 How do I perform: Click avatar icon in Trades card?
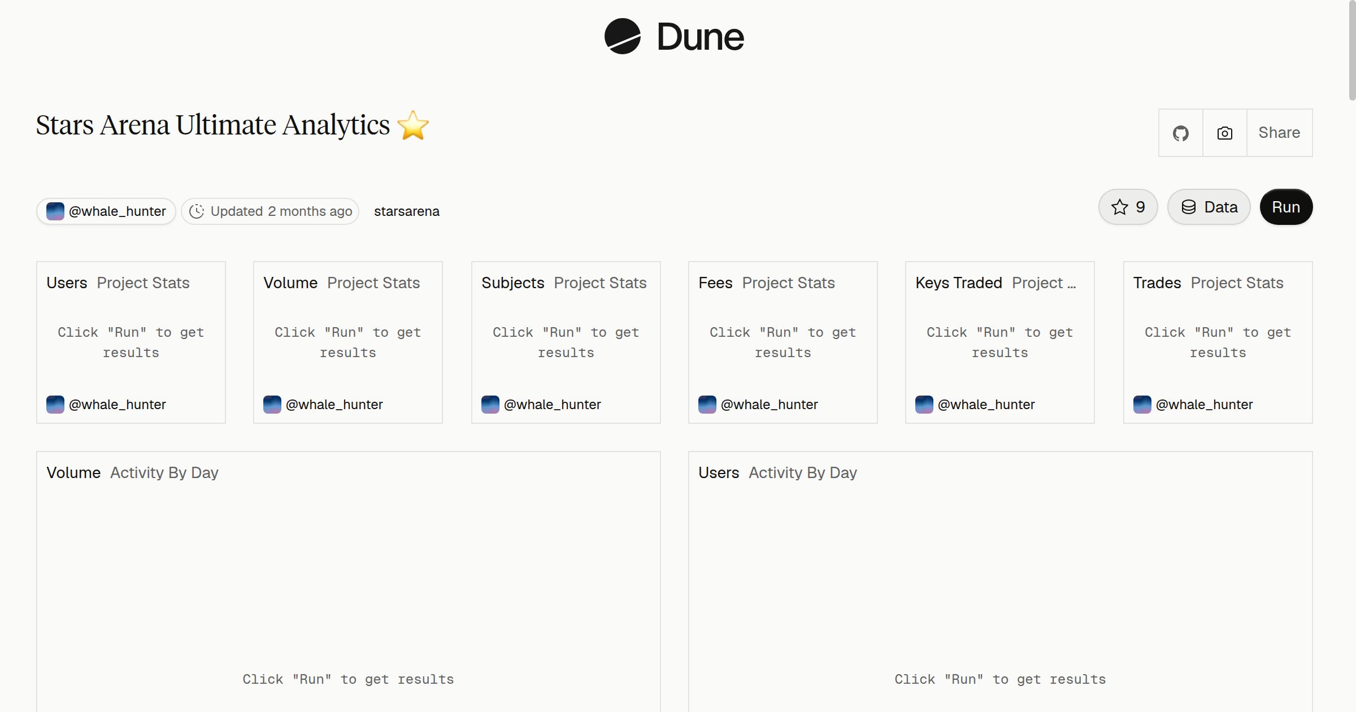tap(1142, 405)
